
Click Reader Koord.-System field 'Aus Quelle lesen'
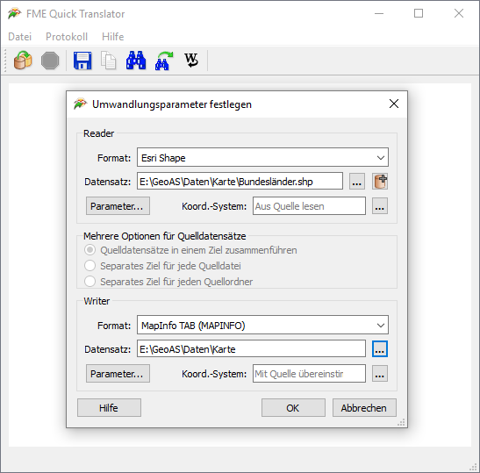pos(309,206)
